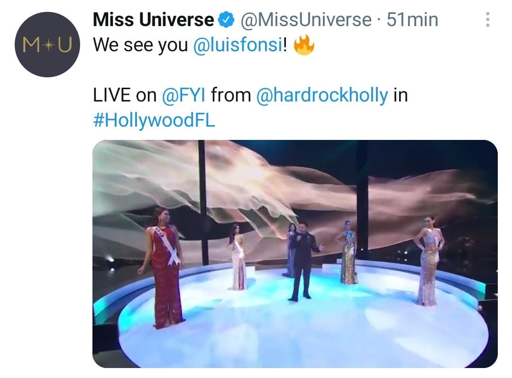Open the @luisfonsi mention link

[x=238, y=45]
